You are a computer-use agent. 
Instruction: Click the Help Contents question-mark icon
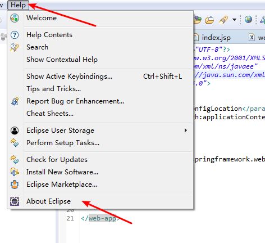15,35
